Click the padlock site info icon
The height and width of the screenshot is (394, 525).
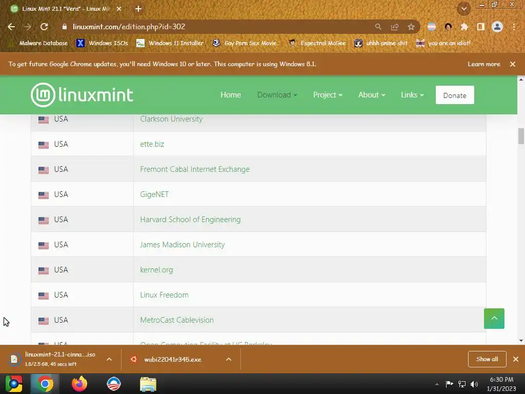click(x=65, y=27)
